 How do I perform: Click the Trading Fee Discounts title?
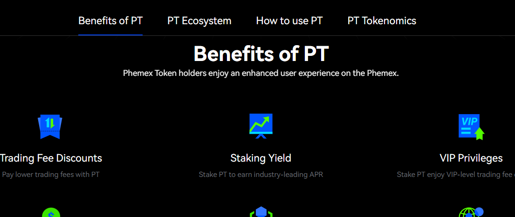pyautogui.click(x=51, y=158)
